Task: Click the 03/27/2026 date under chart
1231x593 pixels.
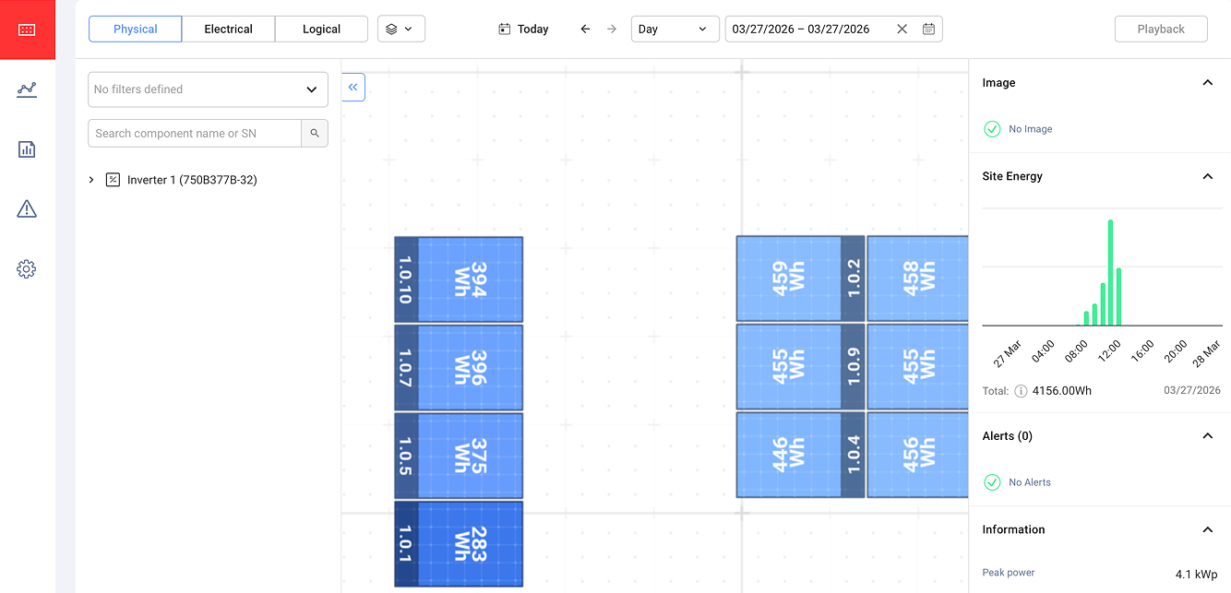Action: [1192, 390]
